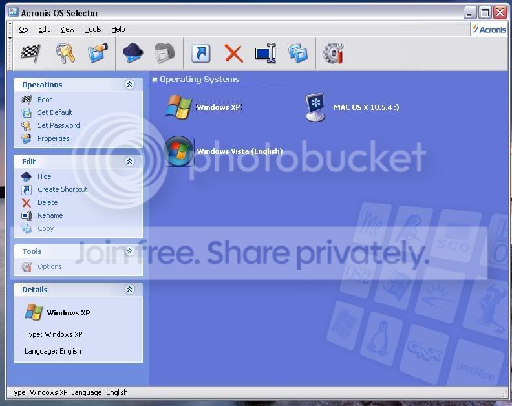Click the gear icon next to Options

click(x=27, y=266)
